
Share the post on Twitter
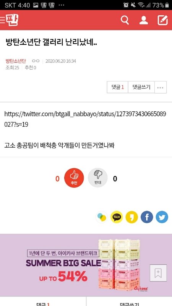click(x=162, y=217)
